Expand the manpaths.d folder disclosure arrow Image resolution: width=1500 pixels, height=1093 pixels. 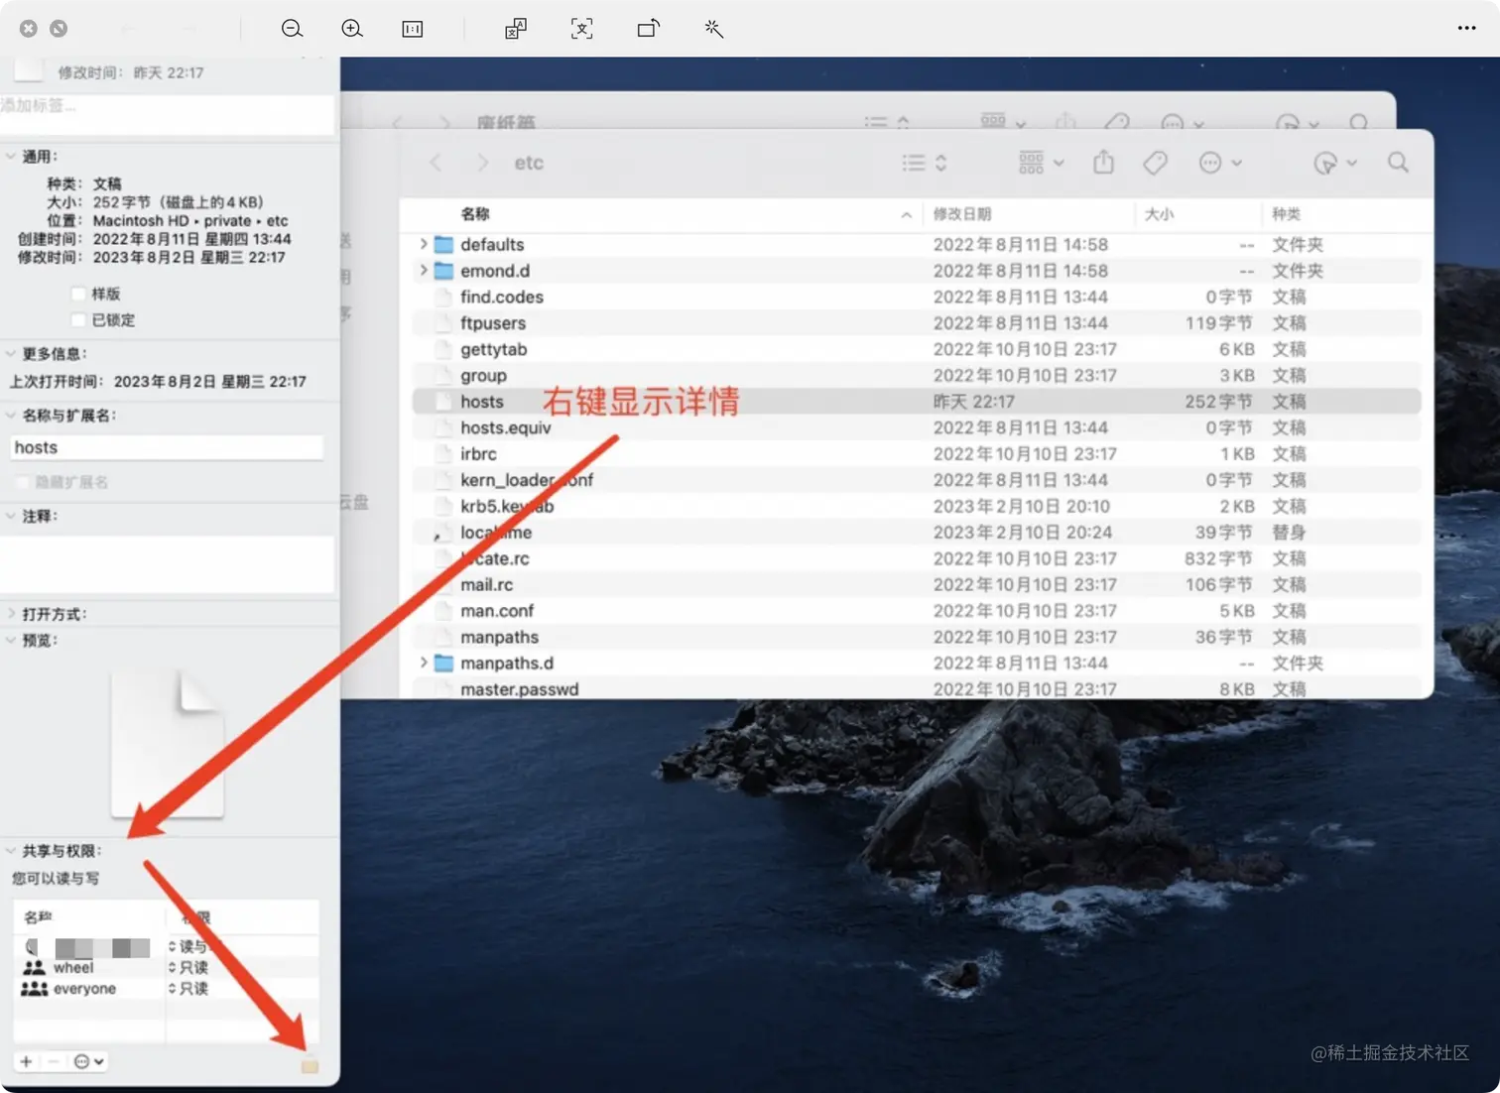pyautogui.click(x=424, y=663)
